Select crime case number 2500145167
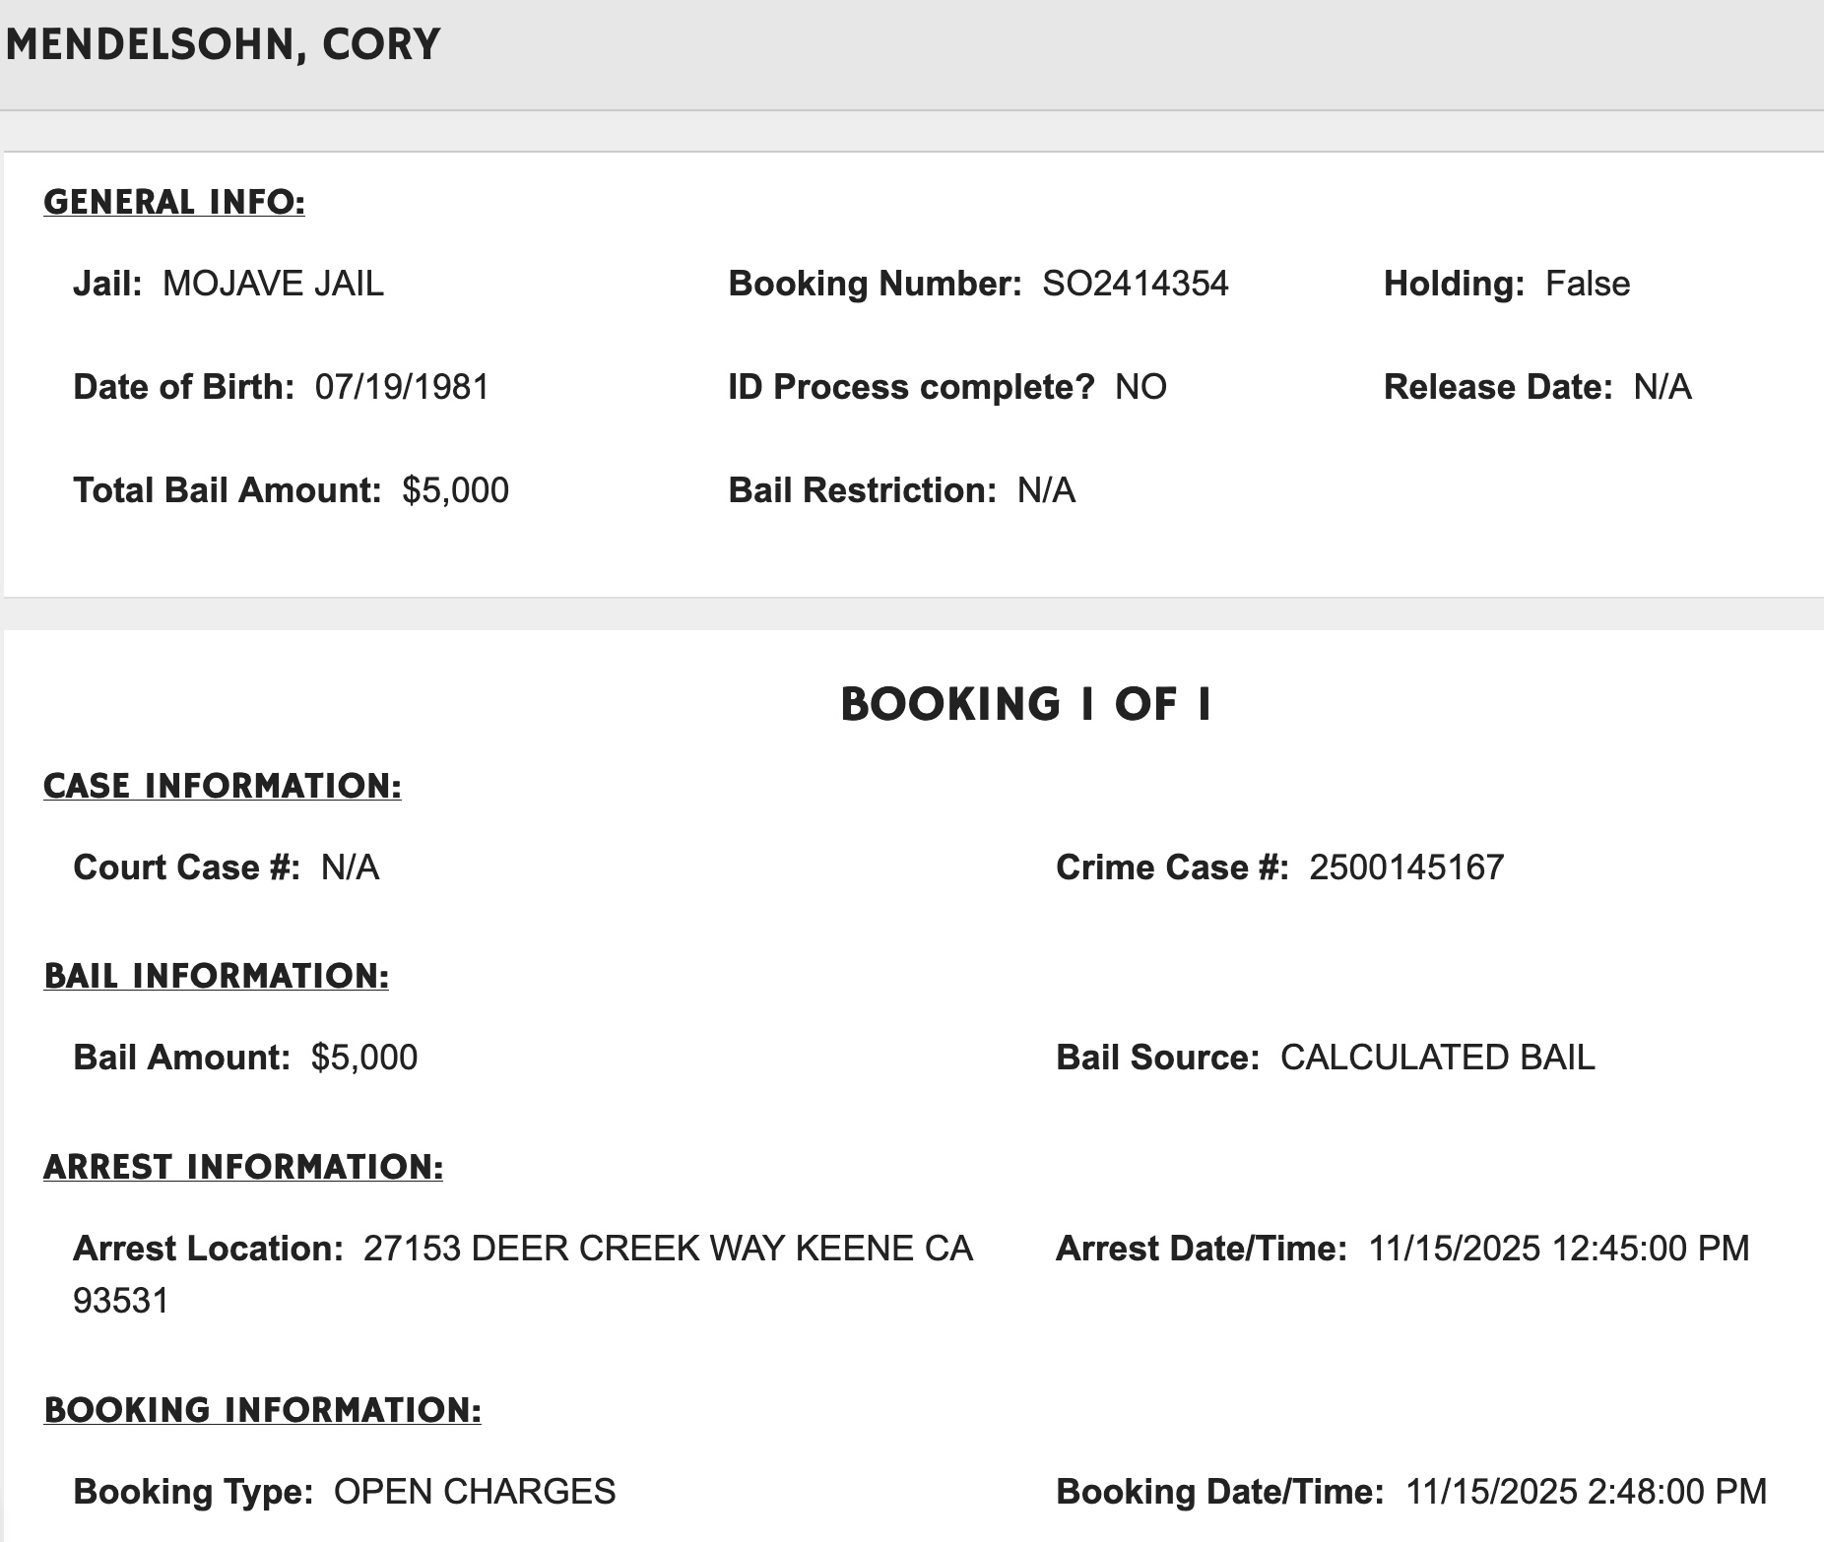Image resolution: width=1824 pixels, height=1542 pixels. click(1405, 867)
